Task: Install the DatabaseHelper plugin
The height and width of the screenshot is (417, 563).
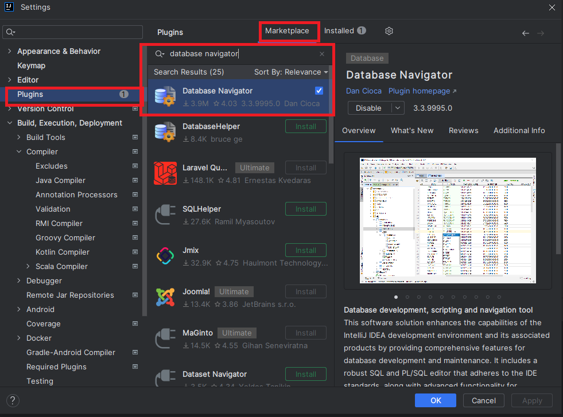Action: (x=305, y=126)
